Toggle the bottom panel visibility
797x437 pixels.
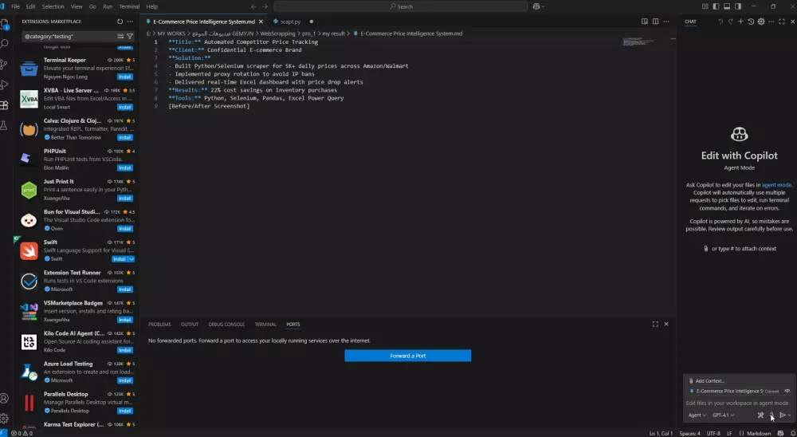(727, 6)
